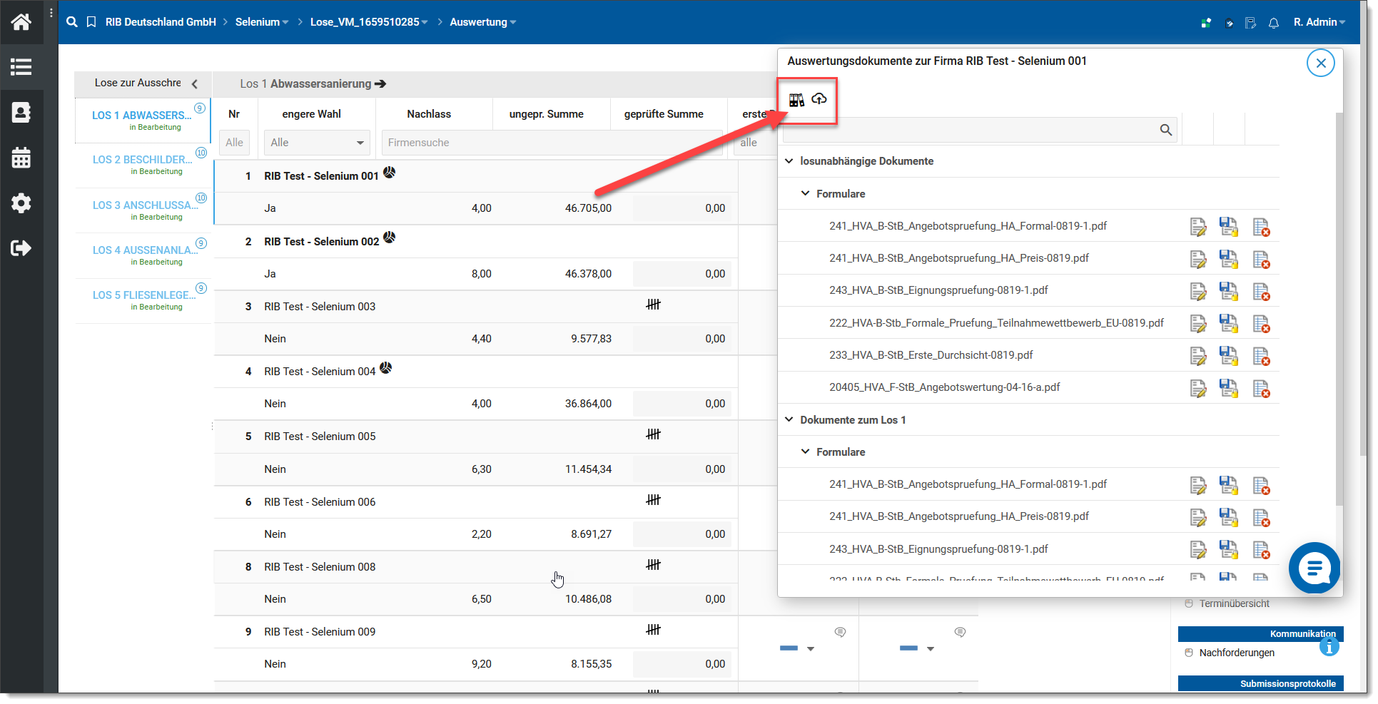The image size is (1378, 704).
Task: Click the blue info circle icon
Action: 1329,647
